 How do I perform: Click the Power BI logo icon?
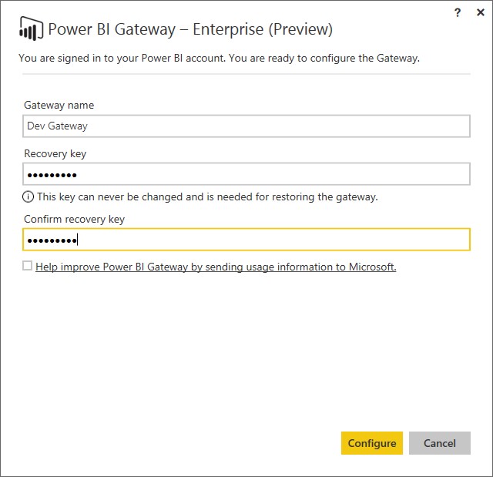31,29
